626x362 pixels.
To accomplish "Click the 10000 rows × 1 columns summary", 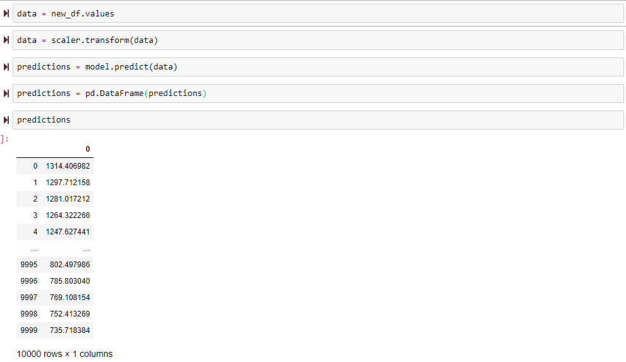I will tap(64, 354).
